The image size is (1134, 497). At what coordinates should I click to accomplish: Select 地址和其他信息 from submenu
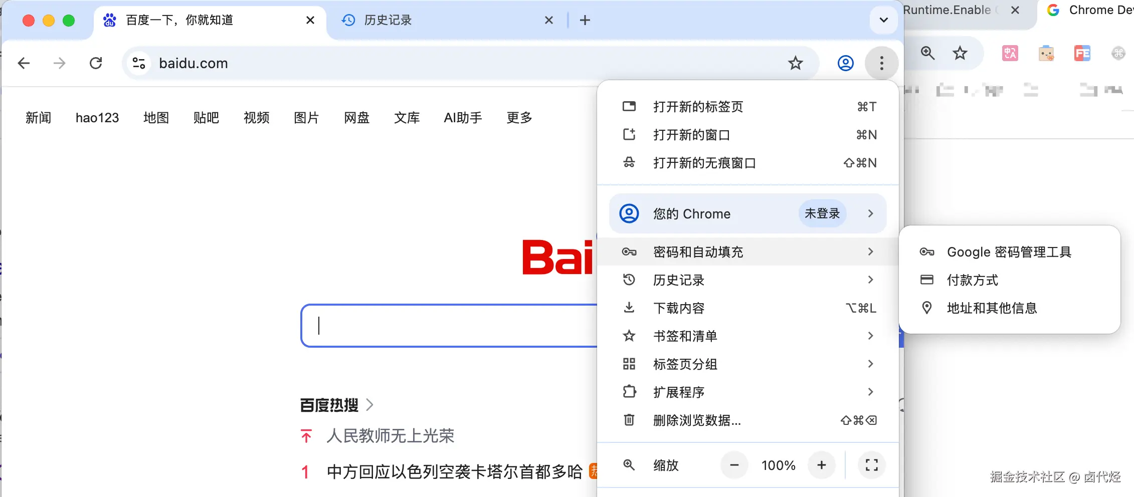tap(1009, 308)
